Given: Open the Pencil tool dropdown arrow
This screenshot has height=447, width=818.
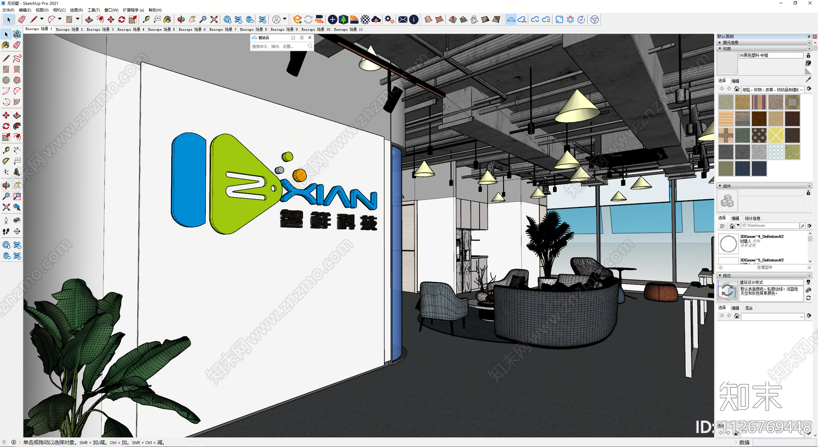Looking at the screenshot, I should pyautogui.click(x=42, y=19).
